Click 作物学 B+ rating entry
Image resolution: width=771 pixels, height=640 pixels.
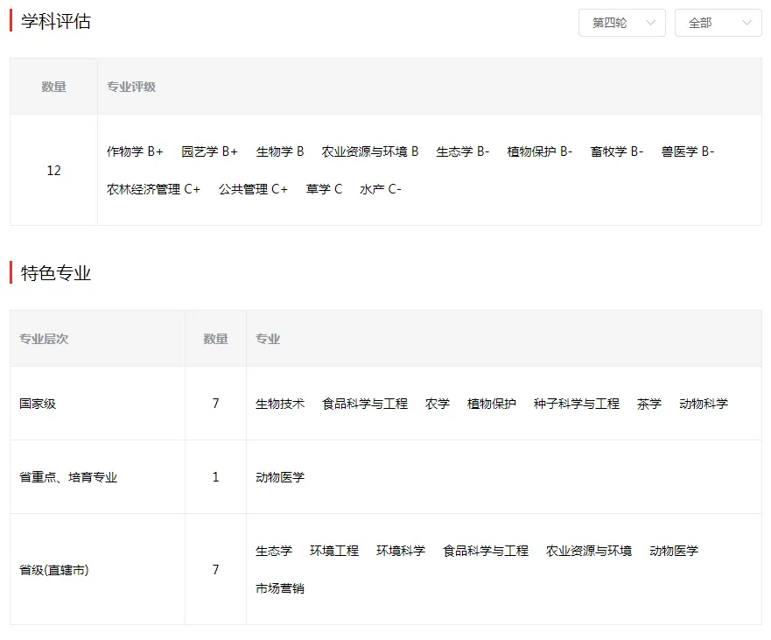click(x=135, y=151)
